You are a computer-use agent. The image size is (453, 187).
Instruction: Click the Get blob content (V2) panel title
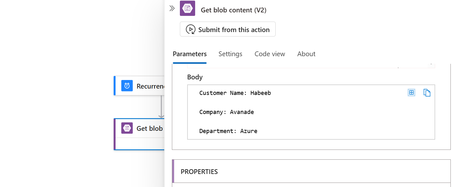233,10
